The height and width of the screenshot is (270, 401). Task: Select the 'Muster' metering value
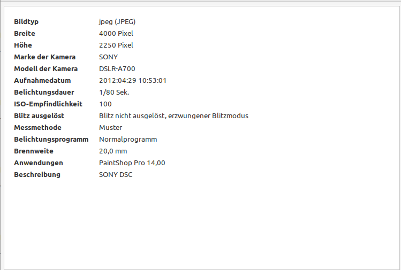click(x=110, y=128)
